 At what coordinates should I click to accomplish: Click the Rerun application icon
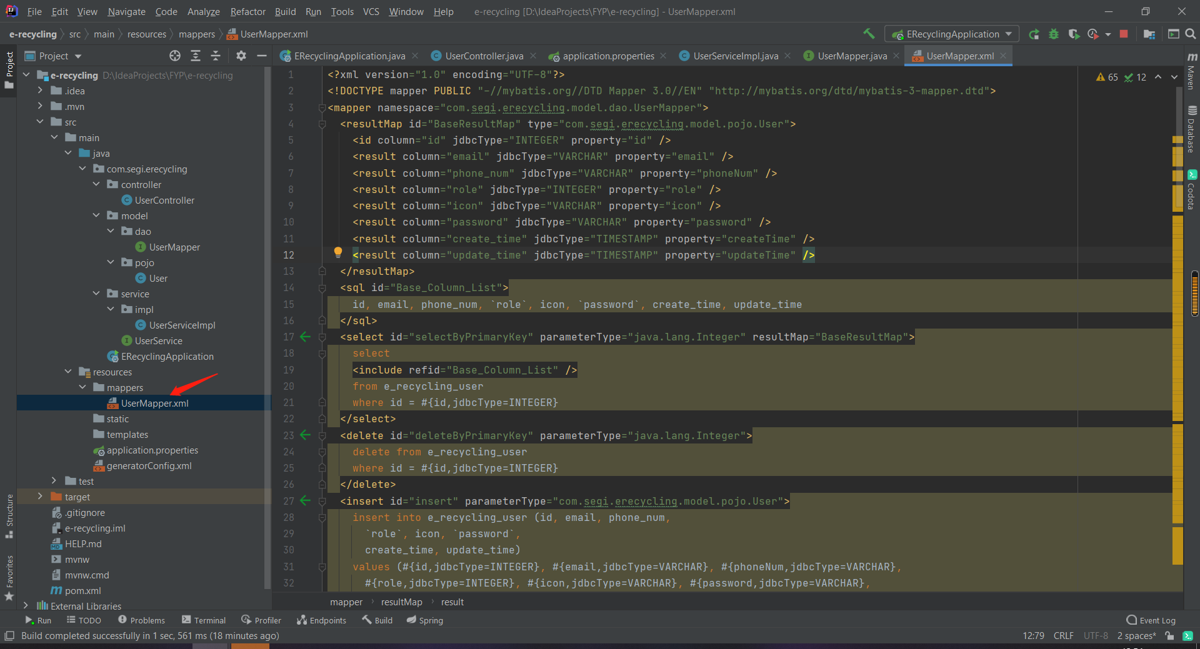pos(1034,34)
